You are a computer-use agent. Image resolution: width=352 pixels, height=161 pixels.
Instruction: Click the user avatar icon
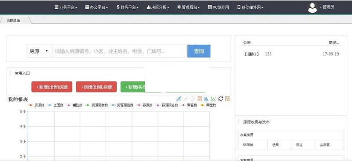(x=312, y=7)
